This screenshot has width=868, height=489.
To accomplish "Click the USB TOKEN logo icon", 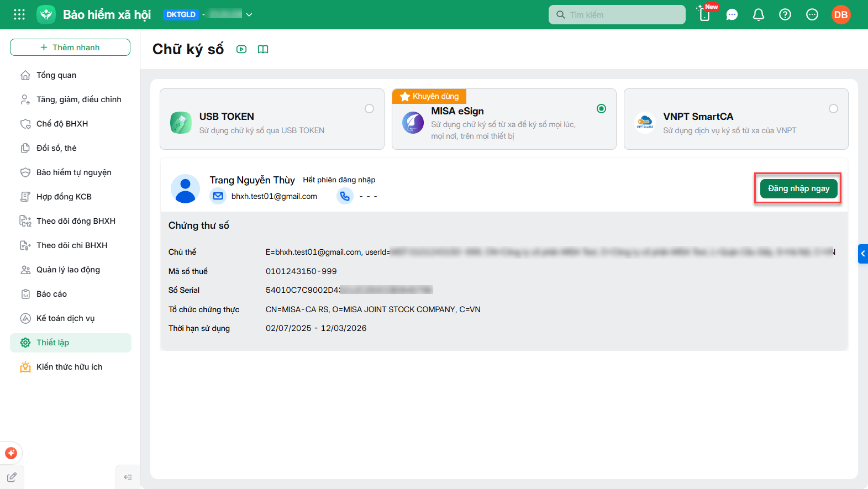I will tap(181, 123).
